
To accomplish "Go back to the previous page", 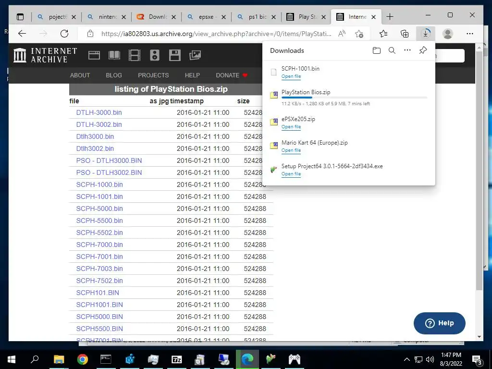I will click(22, 34).
